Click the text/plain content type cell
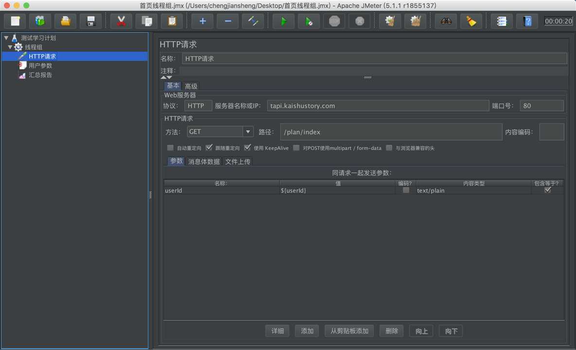 tap(473, 191)
